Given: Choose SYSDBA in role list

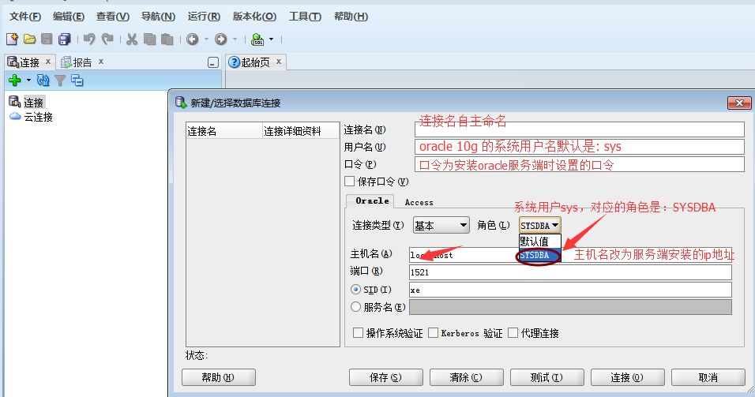Looking at the screenshot, I should tap(539, 255).
